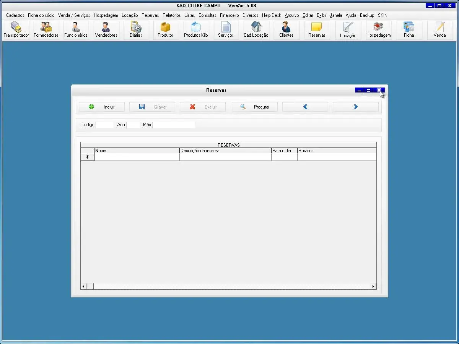Launch Cad Locação house icon
This screenshot has height=344, width=459.
point(256,30)
